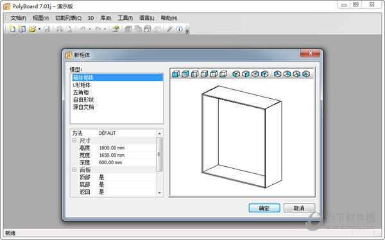Click the redo arrow icon
This screenshot has width=385, height=240.
[98, 29]
